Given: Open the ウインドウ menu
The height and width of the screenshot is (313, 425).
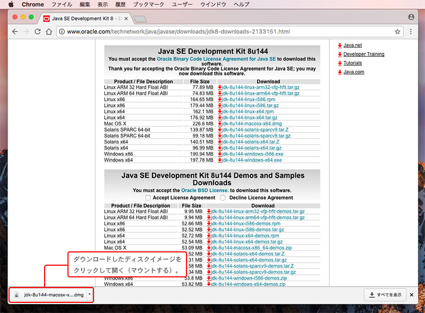Looking at the screenshot, I should pyautogui.click(x=213, y=4).
